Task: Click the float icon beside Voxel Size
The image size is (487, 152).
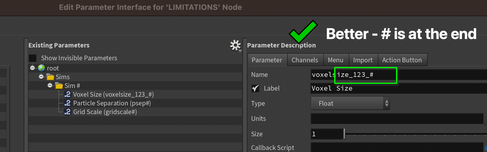Action: click(x=67, y=94)
